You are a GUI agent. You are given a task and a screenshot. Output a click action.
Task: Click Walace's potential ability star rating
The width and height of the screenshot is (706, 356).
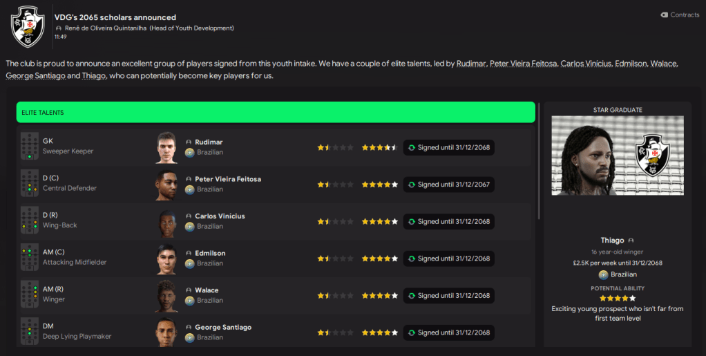379,295
